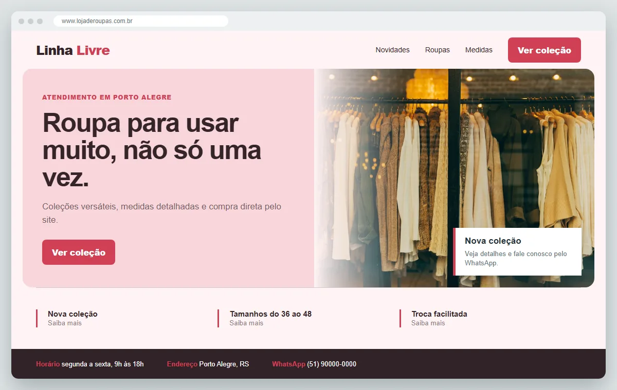Go to Medidas in navigation
The width and height of the screenshot is (617, 390).
pyautogui.click(x=479, y=50)
